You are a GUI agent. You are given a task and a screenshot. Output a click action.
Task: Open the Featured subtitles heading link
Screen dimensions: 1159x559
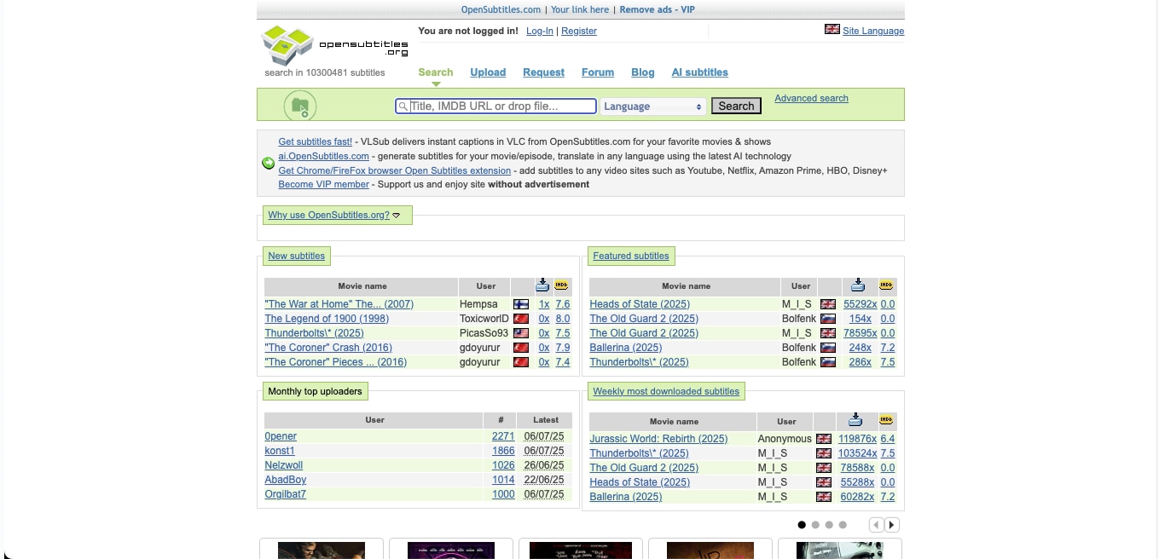coord(631,256)
